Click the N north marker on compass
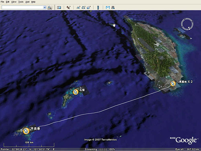This screenshot has height=151, width=201. (189, 28)
